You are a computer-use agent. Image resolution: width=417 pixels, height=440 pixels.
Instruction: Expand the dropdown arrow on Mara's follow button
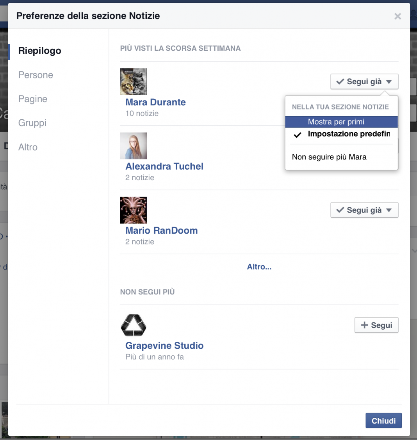click(388, 82)
